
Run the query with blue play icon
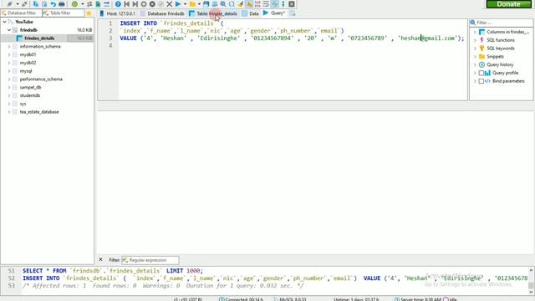point(178,4)
